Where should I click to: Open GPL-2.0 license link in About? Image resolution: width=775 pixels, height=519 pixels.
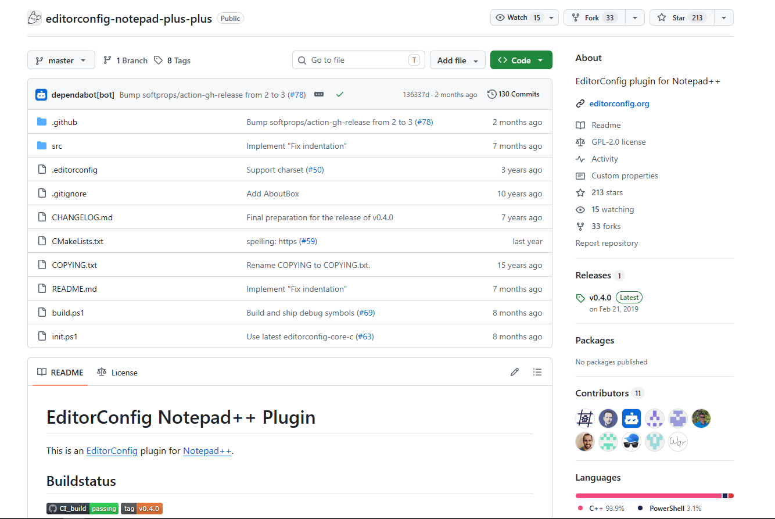pyautogui.click(x=619, y=142)
